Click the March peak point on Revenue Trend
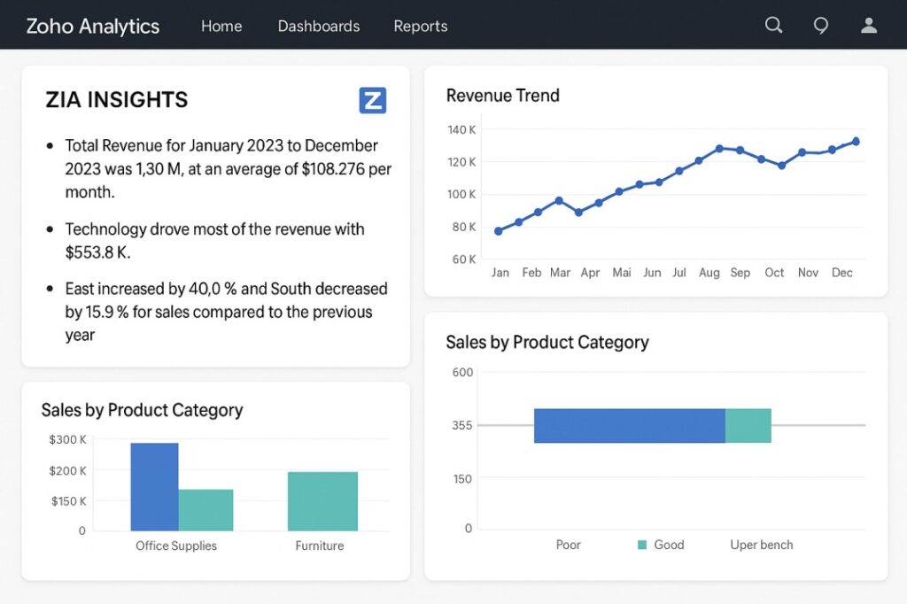 coord(559,201)
